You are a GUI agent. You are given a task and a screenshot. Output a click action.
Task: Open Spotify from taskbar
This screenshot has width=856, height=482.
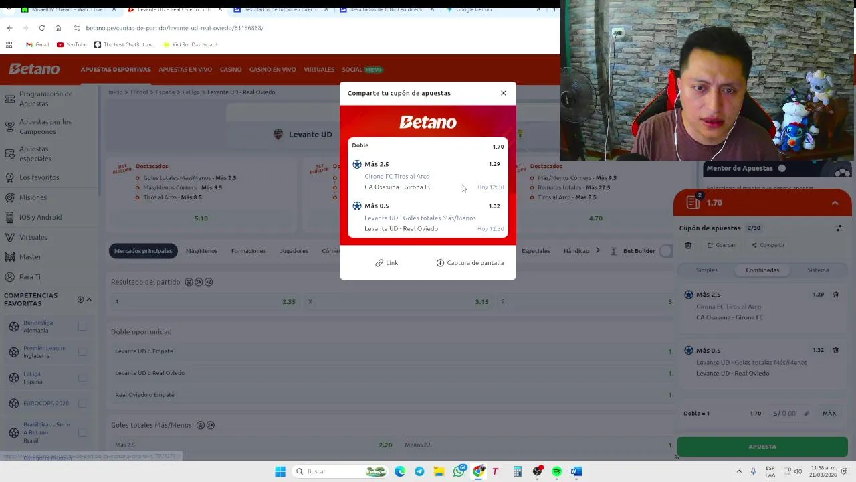[556, 471]
